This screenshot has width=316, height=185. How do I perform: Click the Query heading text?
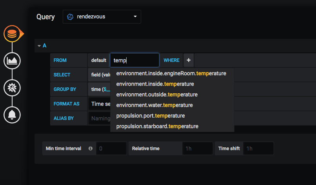(x=45, y=17)
